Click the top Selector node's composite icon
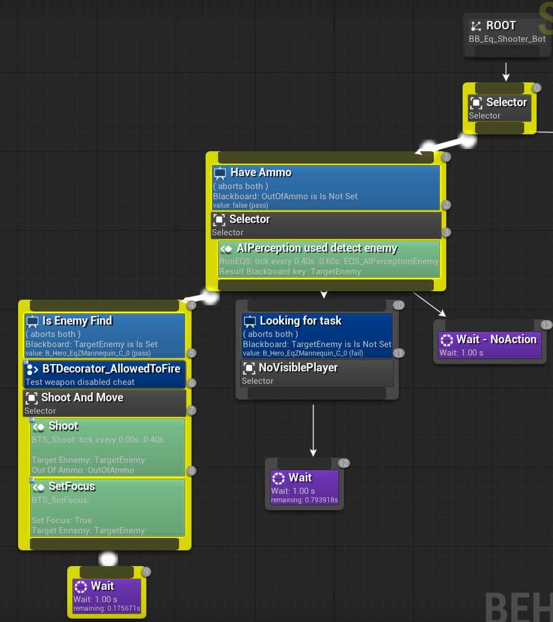Screen dimensions: 553x622 coord(476,103)
